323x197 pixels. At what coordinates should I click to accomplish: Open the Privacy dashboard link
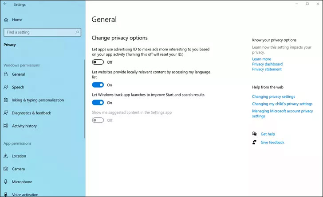tap(267, 64)
